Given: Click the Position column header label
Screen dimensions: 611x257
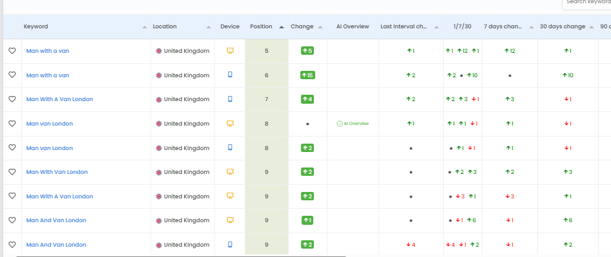Looking at the screenshot, I should (x=261, y=26).
